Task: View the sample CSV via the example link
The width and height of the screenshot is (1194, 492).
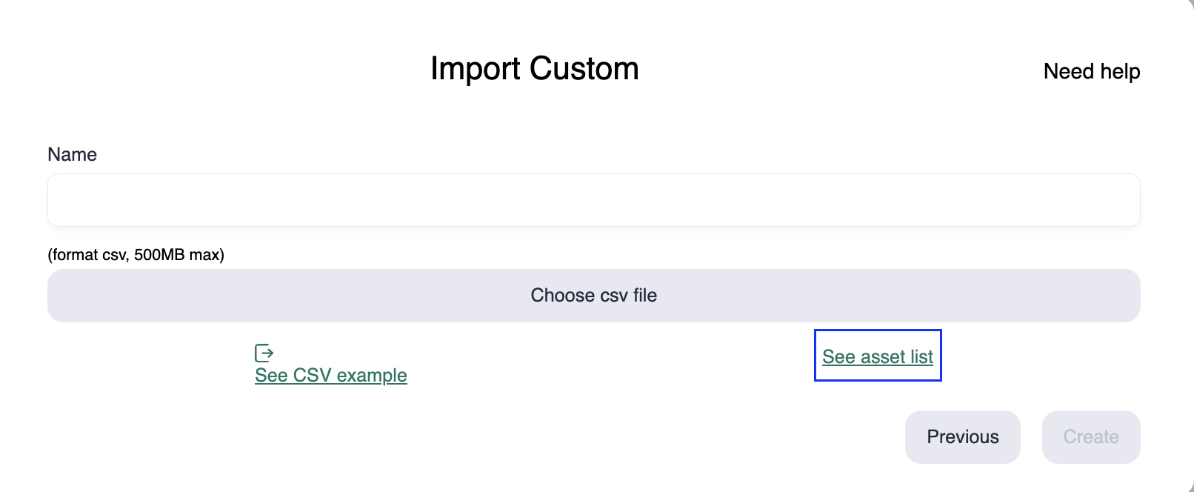Action: (x=330, y=375)
